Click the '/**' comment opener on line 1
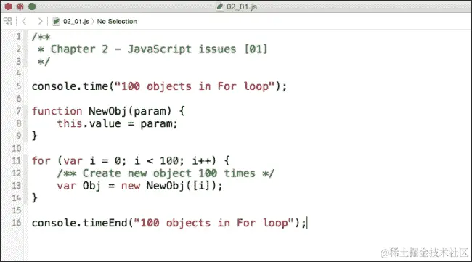Screen dimensions: 472x262 [x=41, y=37]
